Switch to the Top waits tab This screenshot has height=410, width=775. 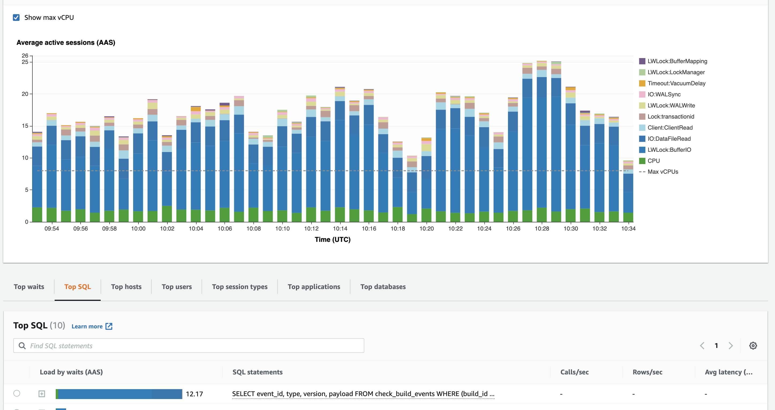click(29, 286)
